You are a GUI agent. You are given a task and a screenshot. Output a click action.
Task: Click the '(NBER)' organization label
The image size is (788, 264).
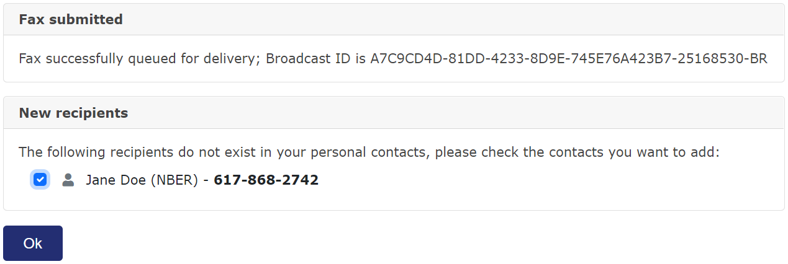click(176, 180)
